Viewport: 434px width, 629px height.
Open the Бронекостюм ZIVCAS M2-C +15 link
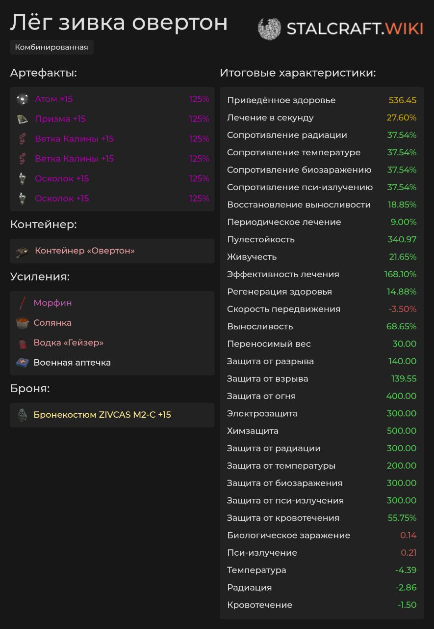pyautogui.click(x=102, y=415)
